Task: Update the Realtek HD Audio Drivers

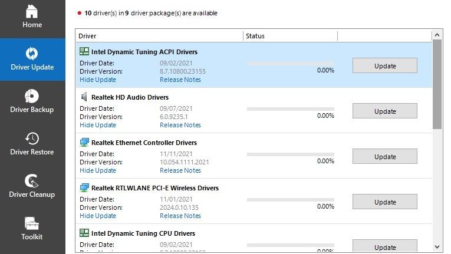Action: [384, 111]
